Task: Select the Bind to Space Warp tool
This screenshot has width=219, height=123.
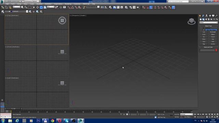Action: [x=10, y=7]
